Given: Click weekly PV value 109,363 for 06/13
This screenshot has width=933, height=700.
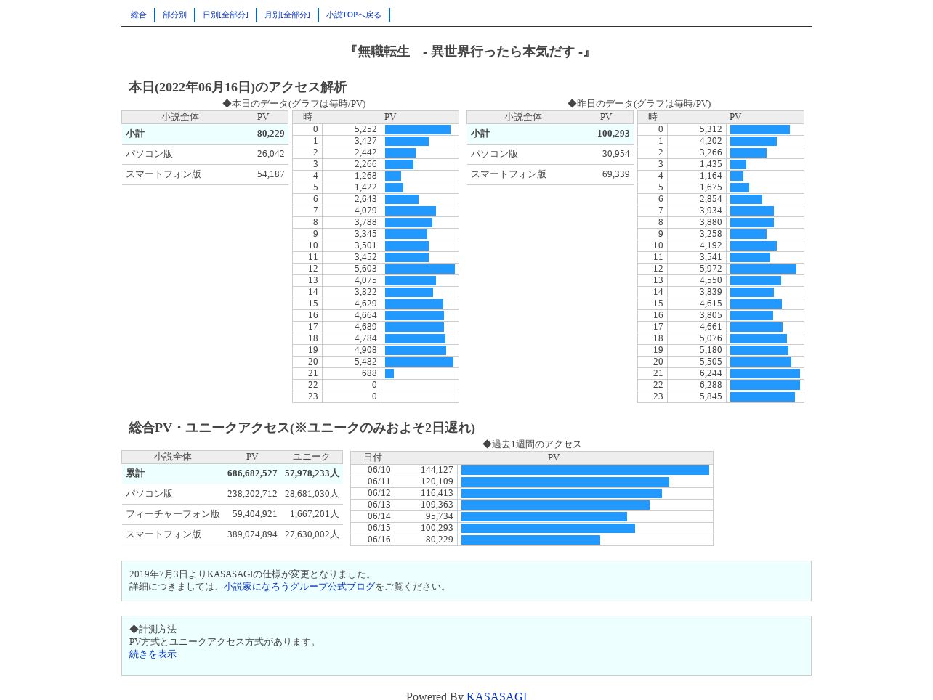Looking at the screenshot, I should point(437,505).
